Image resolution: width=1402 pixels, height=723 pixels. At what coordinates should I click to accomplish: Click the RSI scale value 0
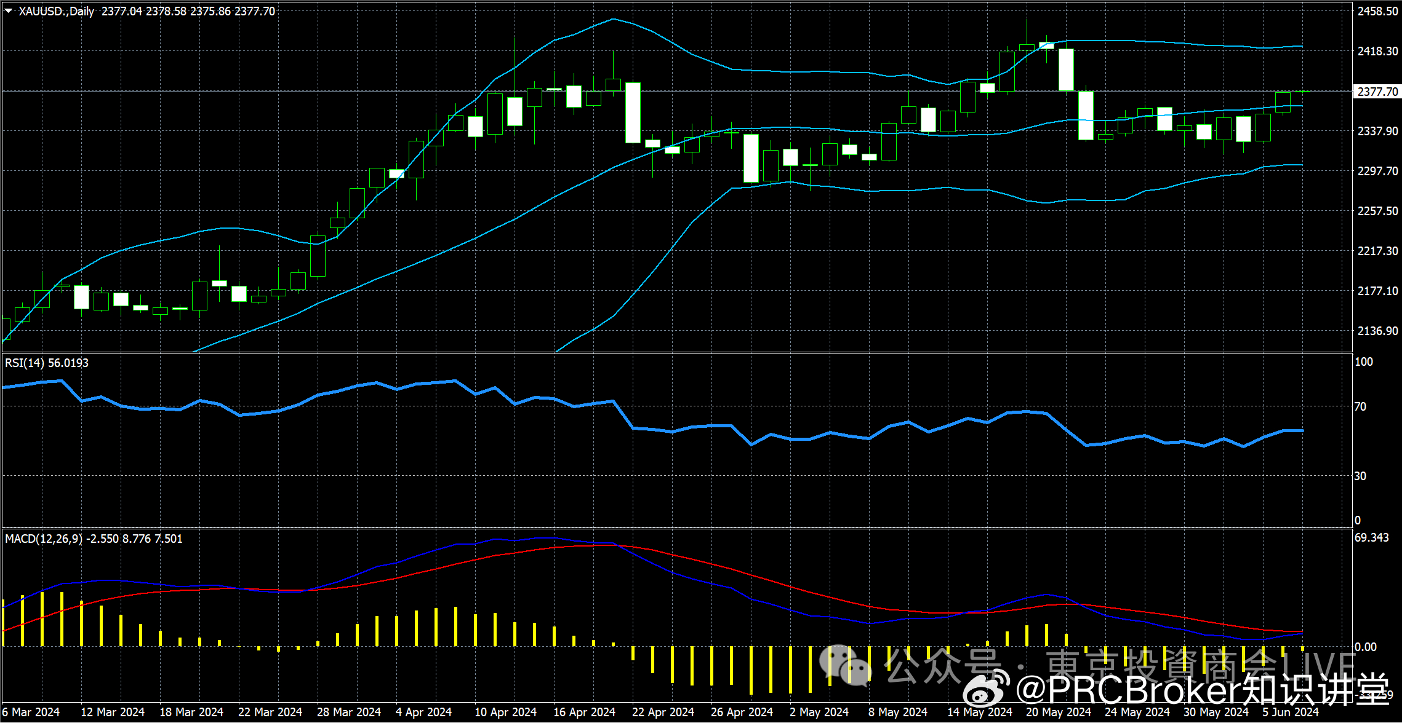[x=1358, y=520]
